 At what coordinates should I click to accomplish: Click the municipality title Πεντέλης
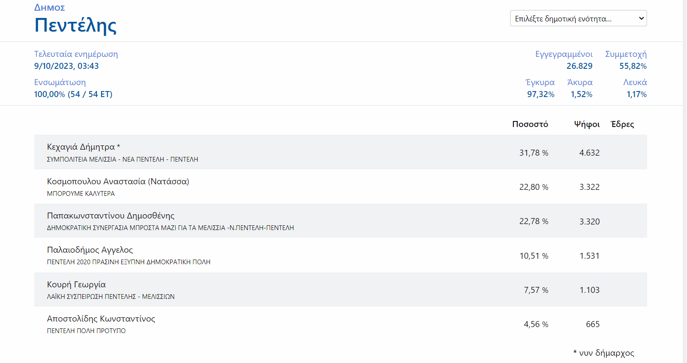click(75, 25)
